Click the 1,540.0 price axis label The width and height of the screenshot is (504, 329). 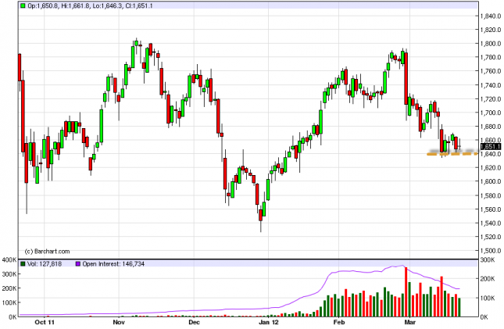click(491, 223)
